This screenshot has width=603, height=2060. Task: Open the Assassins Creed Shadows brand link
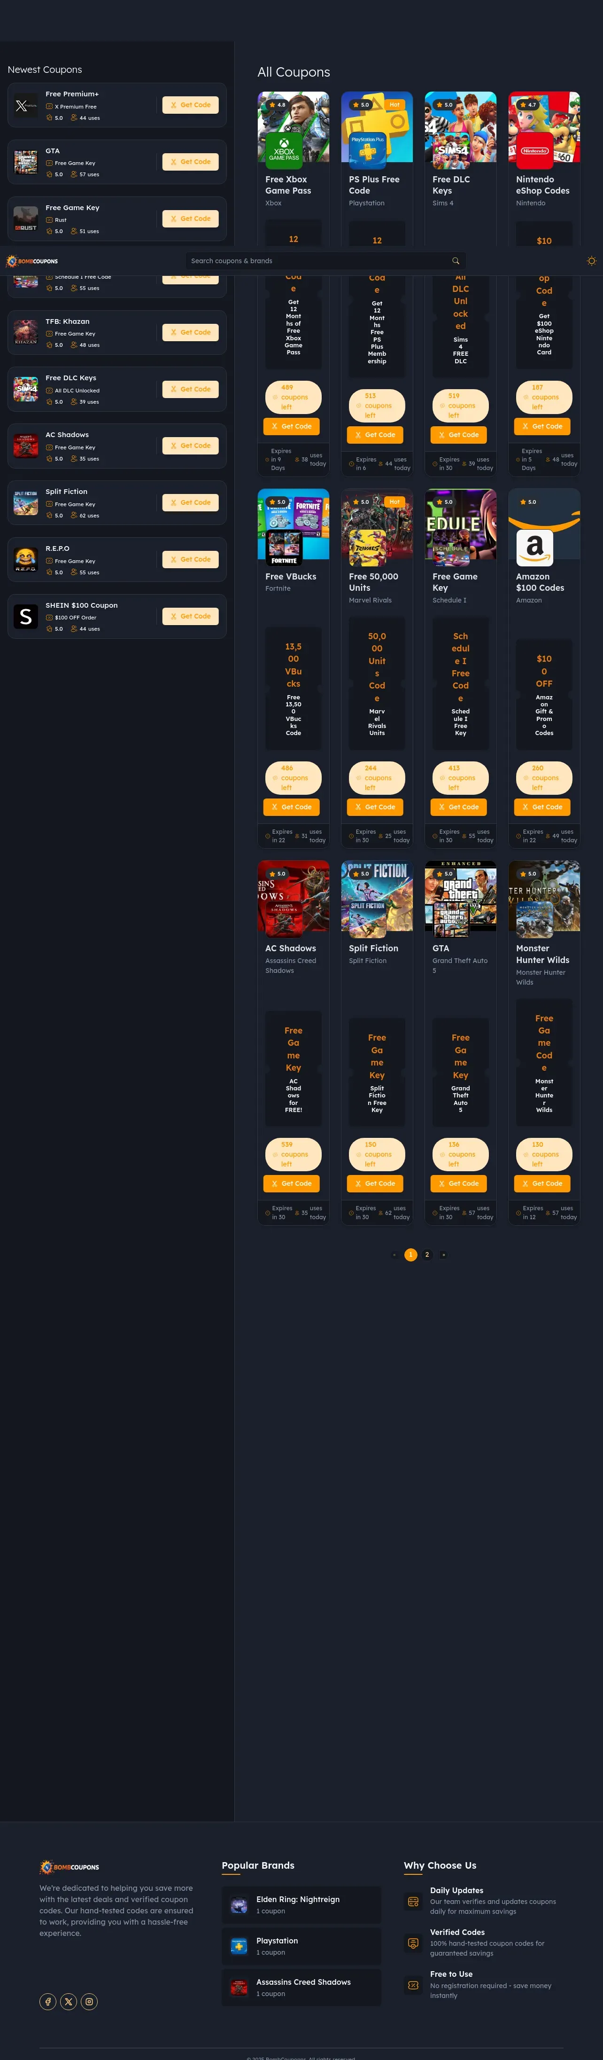pyautogui.click(x=301, y=1988)
